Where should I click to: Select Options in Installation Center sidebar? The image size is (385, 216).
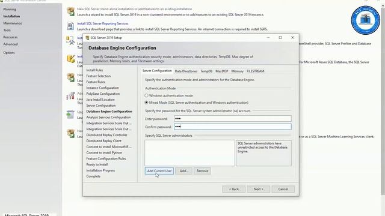click(x=9, y=53)
